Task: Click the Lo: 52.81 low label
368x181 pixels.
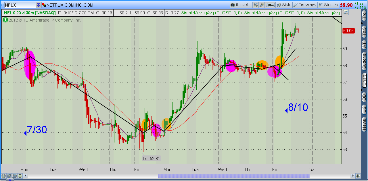Action: pyautogui.click(x=151, y=158)
